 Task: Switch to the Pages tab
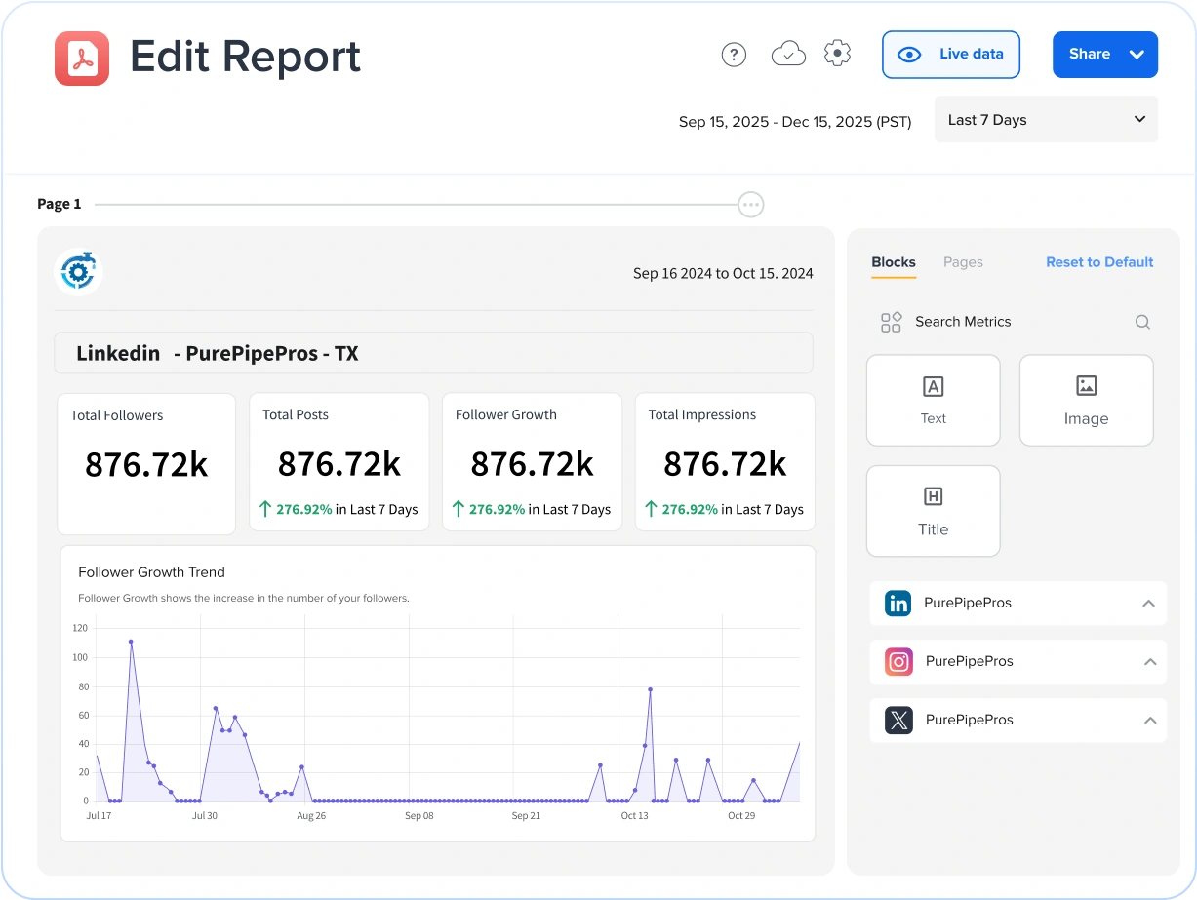pos(963,262)
